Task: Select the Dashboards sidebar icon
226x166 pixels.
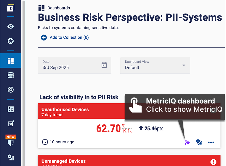Action: tap(11, 60)
